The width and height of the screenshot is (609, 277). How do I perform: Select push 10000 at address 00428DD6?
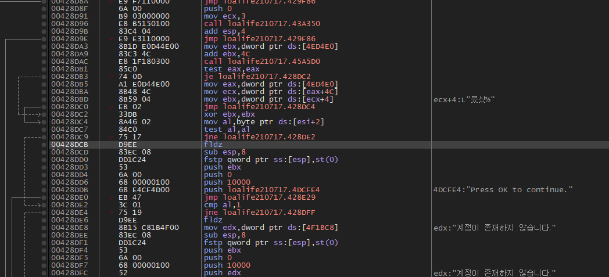(227, 183)
